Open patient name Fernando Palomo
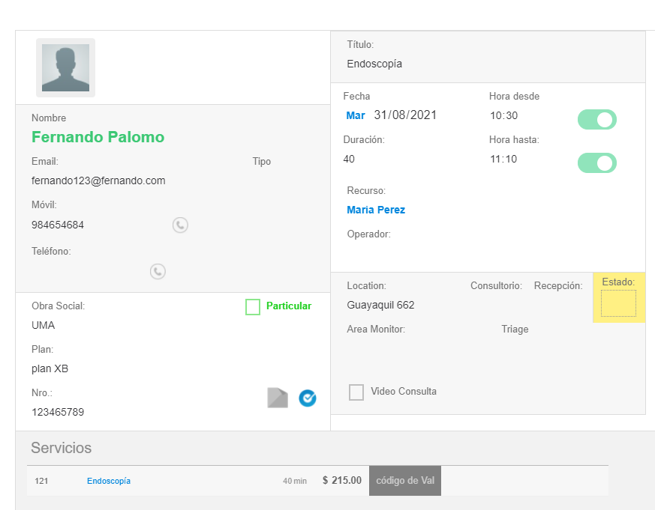Screen dimensions: 655x510 coord(98,137)
